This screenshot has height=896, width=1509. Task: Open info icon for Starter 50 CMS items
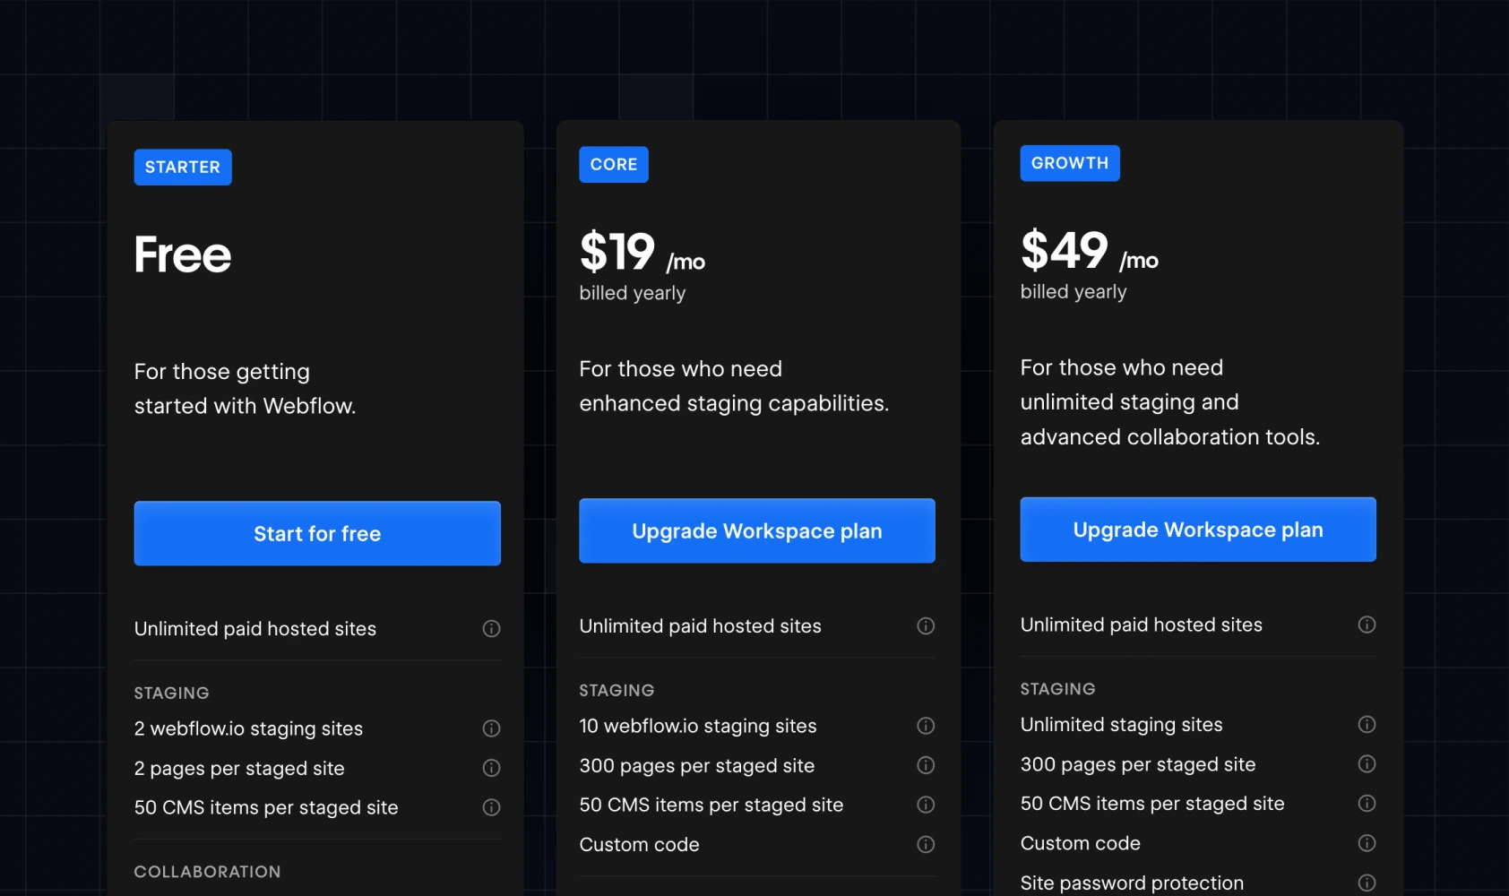[491, 807]
